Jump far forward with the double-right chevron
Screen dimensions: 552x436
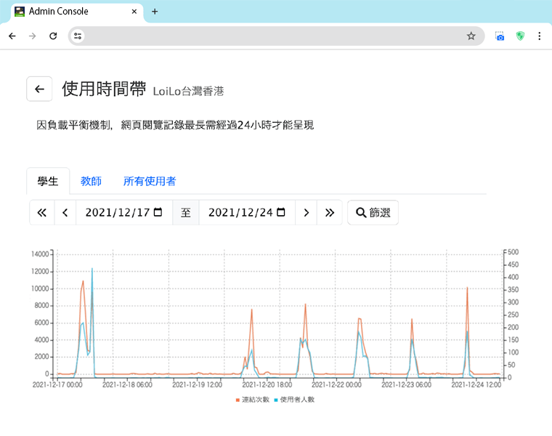click(330, 212)
